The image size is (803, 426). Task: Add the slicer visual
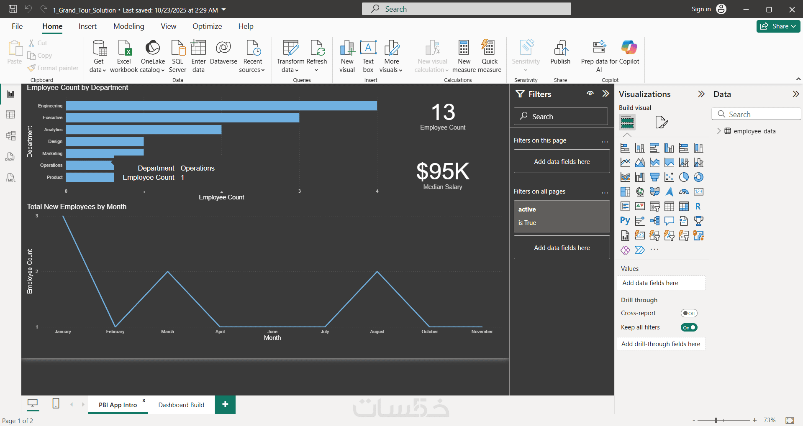(x=654, y=207)
